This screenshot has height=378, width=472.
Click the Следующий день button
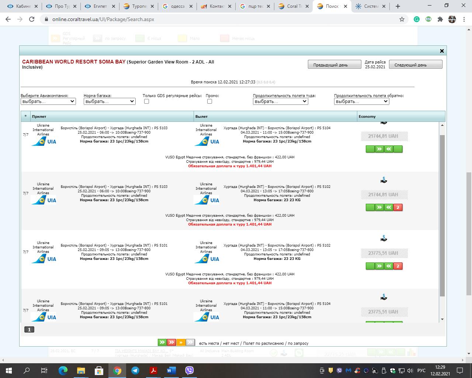click(x=415, y=65)
